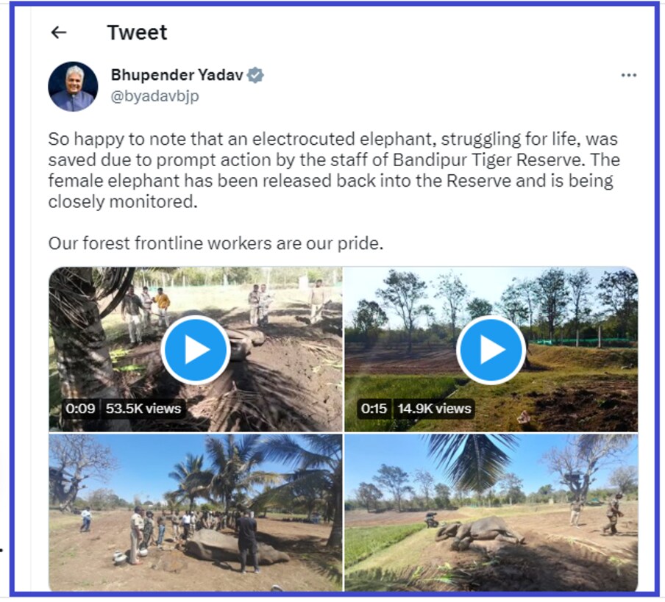Image resolution: width=665 pixels, height=602 pixels.
Task: Click the 0:15 duration label
Action: (x=374, y=409)
